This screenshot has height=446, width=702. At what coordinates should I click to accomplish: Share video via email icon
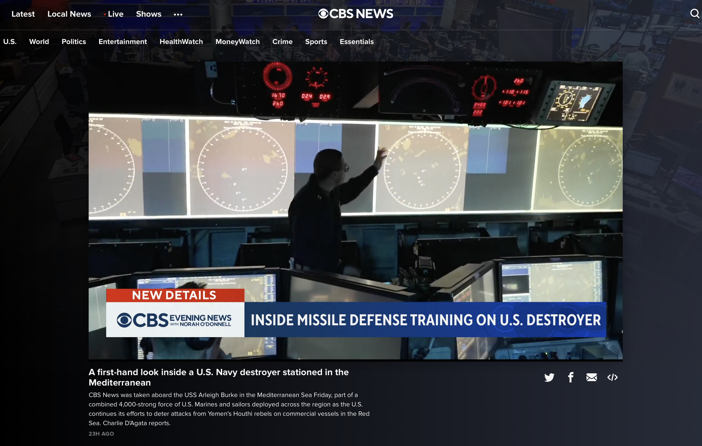[591, 377]
